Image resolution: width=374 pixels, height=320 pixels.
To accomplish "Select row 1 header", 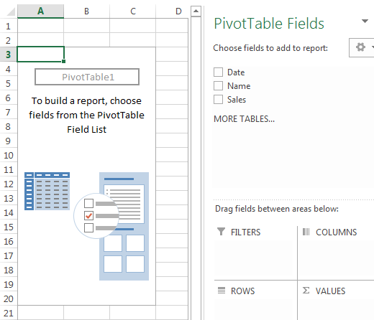I will pos(9,26).
